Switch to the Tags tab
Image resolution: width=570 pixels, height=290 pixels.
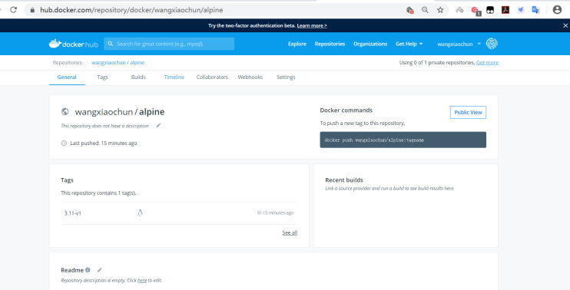(x=102, y=77)
